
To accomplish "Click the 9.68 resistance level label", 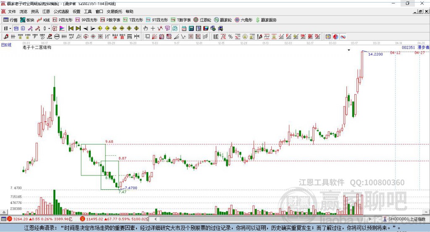I will coord(109,142).
